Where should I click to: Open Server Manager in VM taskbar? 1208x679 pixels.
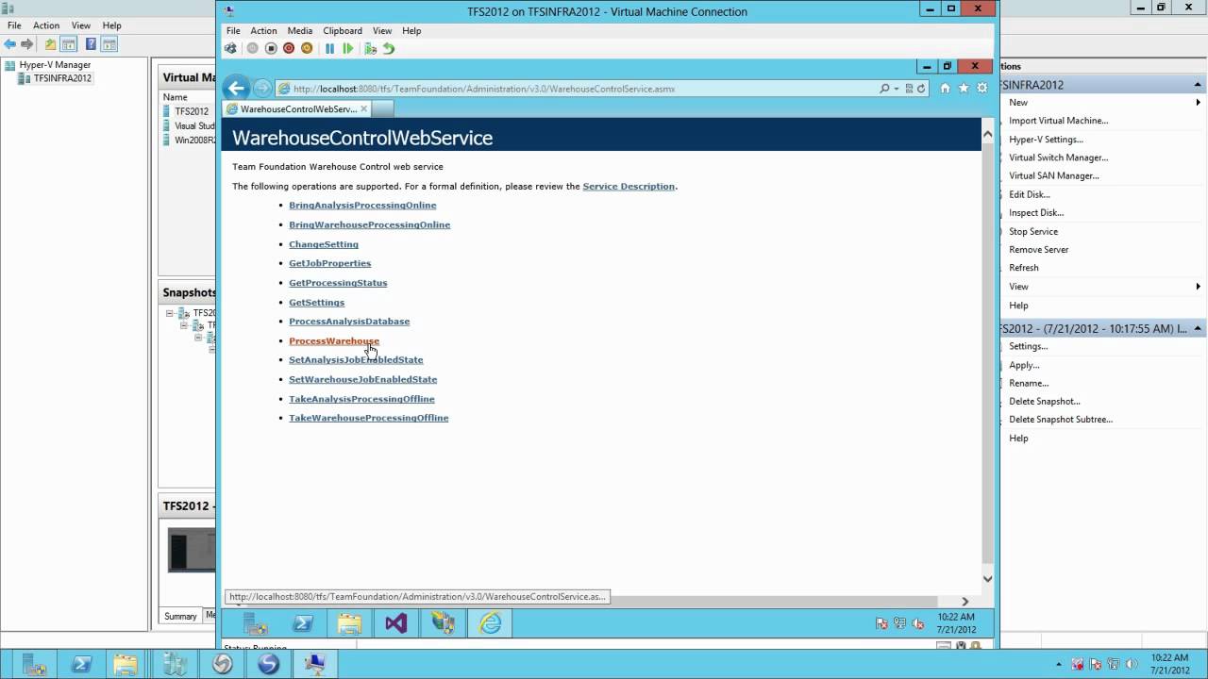coord(255,623)
